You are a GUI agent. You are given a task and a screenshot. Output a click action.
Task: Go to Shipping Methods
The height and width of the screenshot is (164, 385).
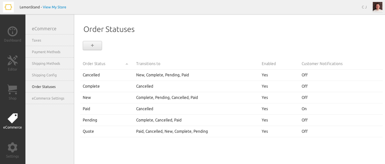click(x=46, y=63)
